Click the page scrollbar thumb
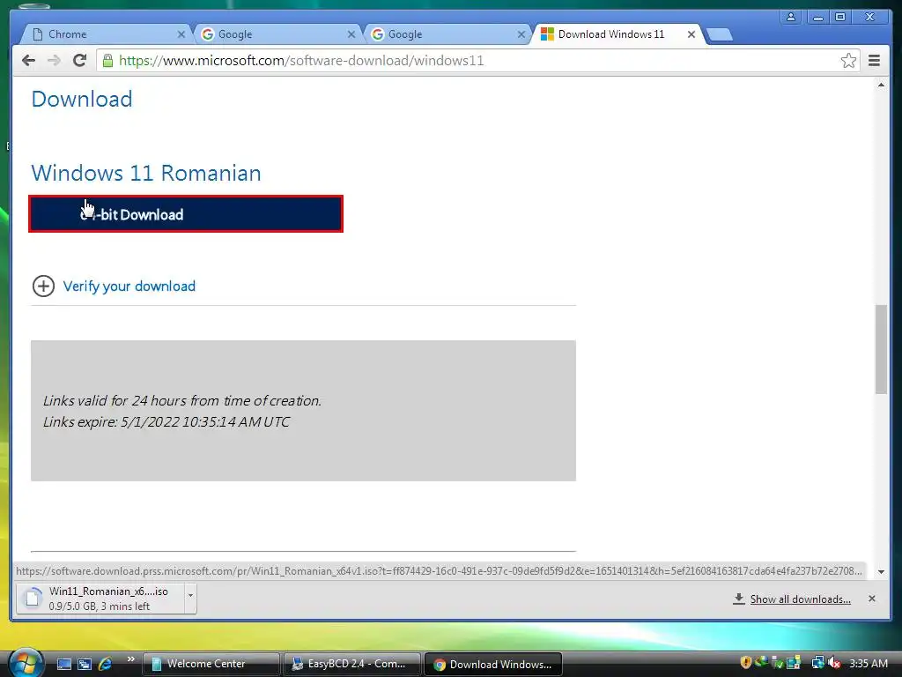This screenshot has height=677, width=902. pyautogui.click(x=881, y=349)
